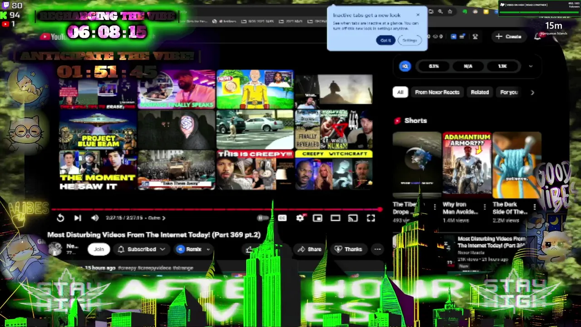
Task: Cast video with the cast icon
Action: [x=353, y=218]
